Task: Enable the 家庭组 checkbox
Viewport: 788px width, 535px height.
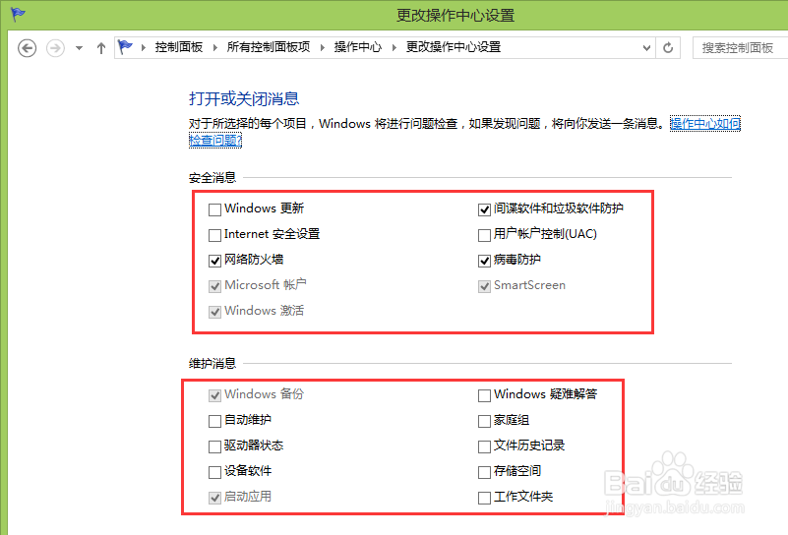Action: 484,421
